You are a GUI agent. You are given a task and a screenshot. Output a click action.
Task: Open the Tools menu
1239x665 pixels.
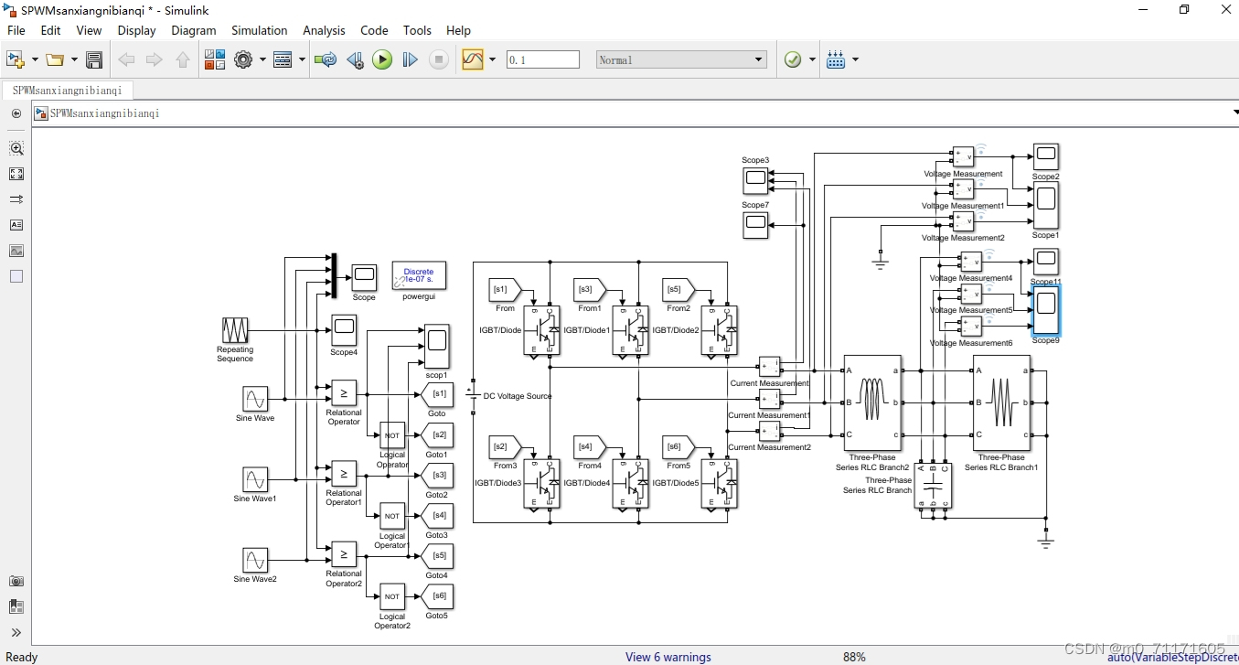pos(417,30)
